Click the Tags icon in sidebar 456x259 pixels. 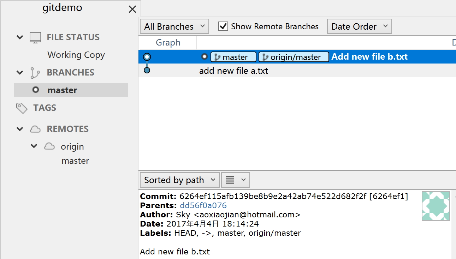[x=22, y=108]
